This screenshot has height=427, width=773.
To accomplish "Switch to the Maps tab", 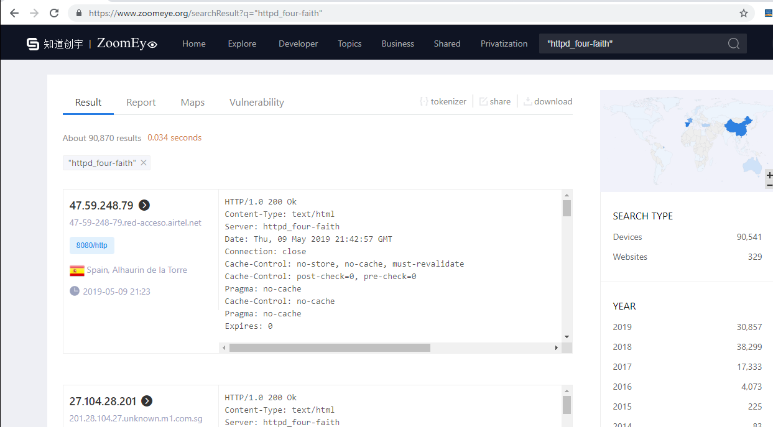I will (x=193, y=103).
